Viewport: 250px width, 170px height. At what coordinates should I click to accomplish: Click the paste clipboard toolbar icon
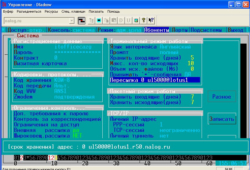point(114,20)
